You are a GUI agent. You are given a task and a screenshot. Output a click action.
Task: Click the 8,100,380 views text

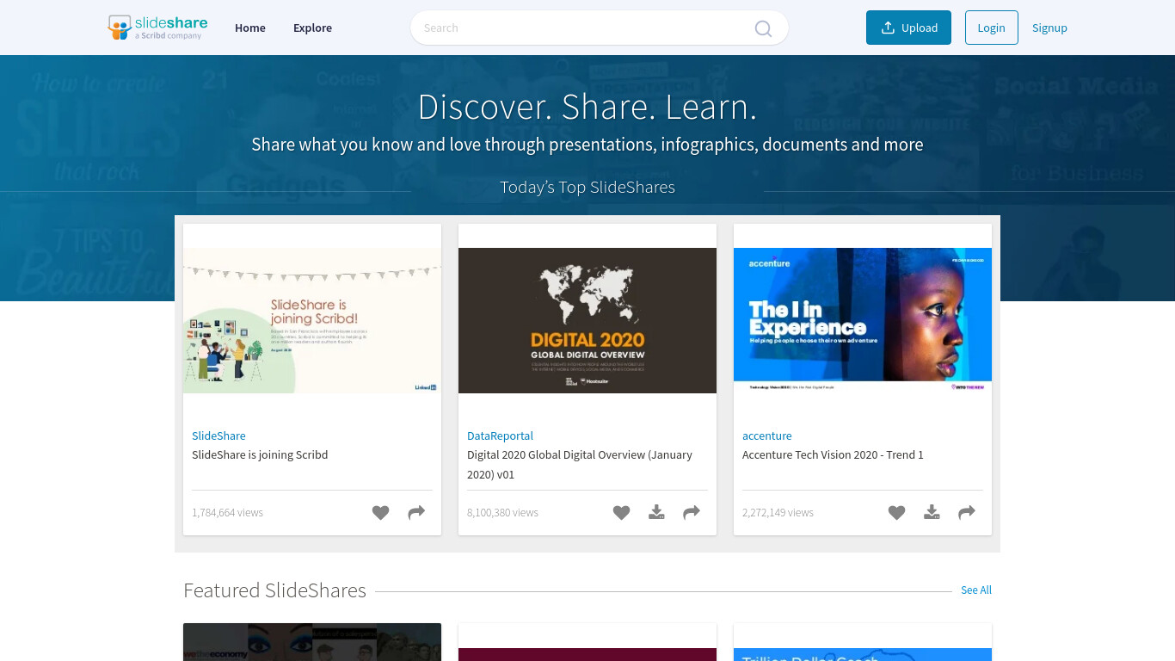(x=502, y=512)
